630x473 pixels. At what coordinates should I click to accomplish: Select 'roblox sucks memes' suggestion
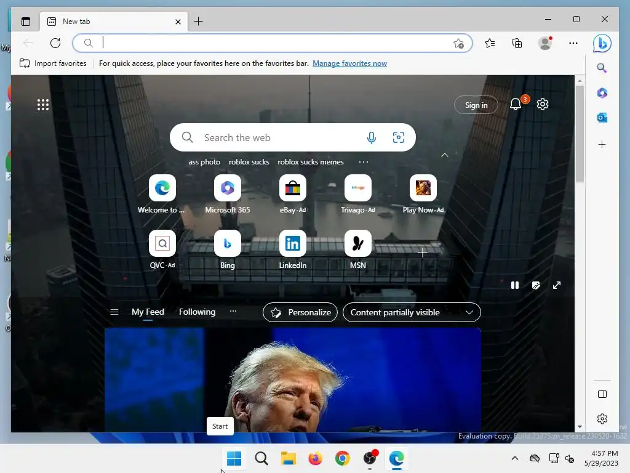coord(311,162)
